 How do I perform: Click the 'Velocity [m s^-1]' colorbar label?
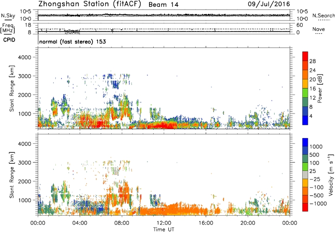tap(331, 175)
